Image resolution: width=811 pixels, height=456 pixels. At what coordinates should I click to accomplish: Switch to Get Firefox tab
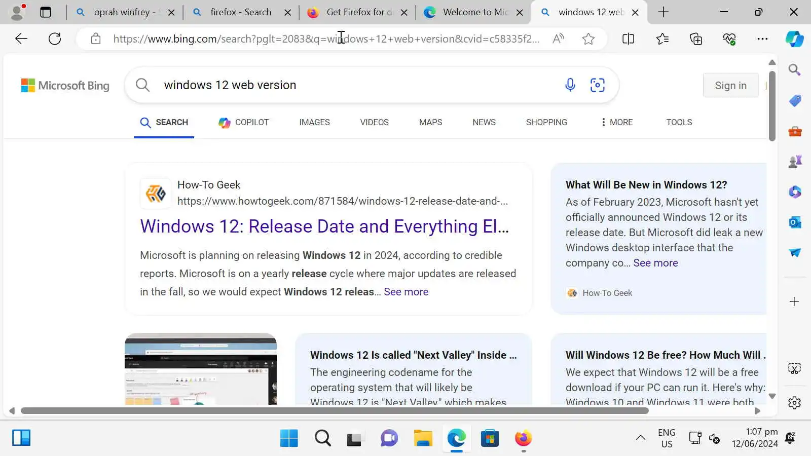pos(357,12)
